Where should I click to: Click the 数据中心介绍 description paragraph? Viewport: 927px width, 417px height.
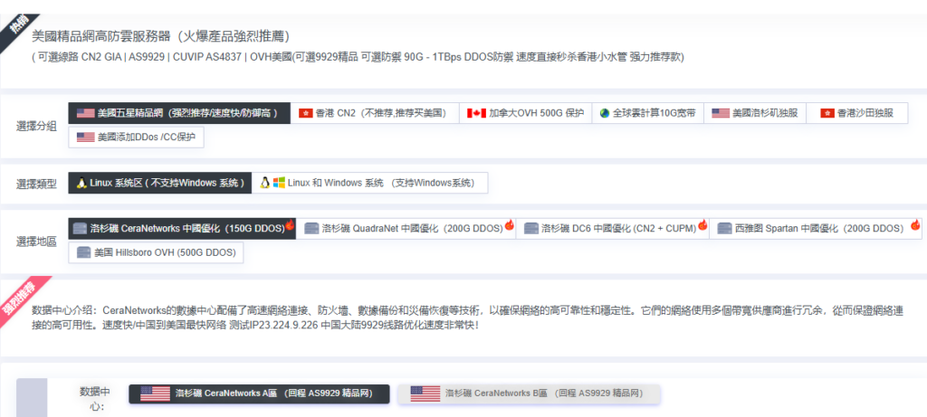click(467, 317)
